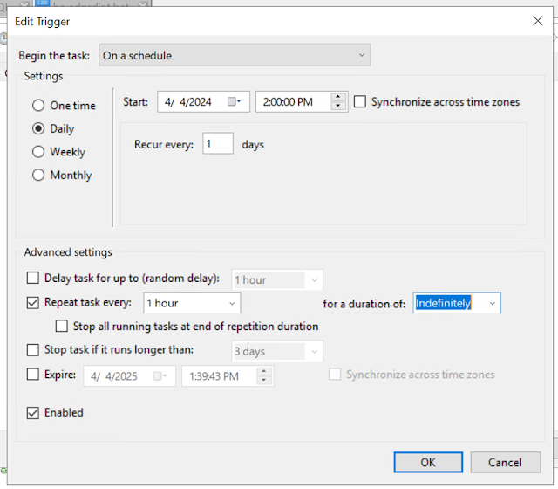Click the start time down spinner arrow

(x=338, y=107)
